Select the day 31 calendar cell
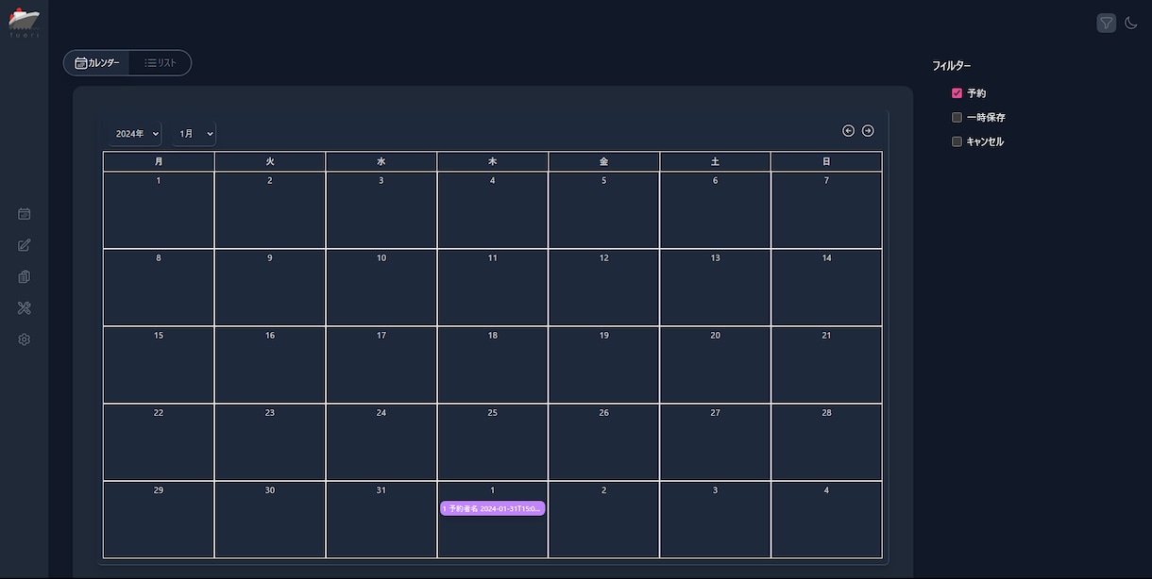 pos(381,520)
